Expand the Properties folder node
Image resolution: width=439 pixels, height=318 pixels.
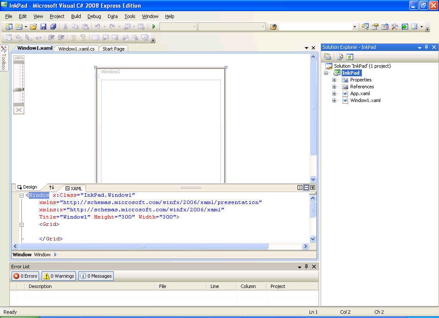[334, 80]
